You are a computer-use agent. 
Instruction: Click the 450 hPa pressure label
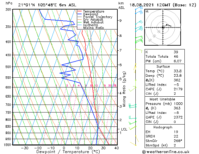click(9, 55)
